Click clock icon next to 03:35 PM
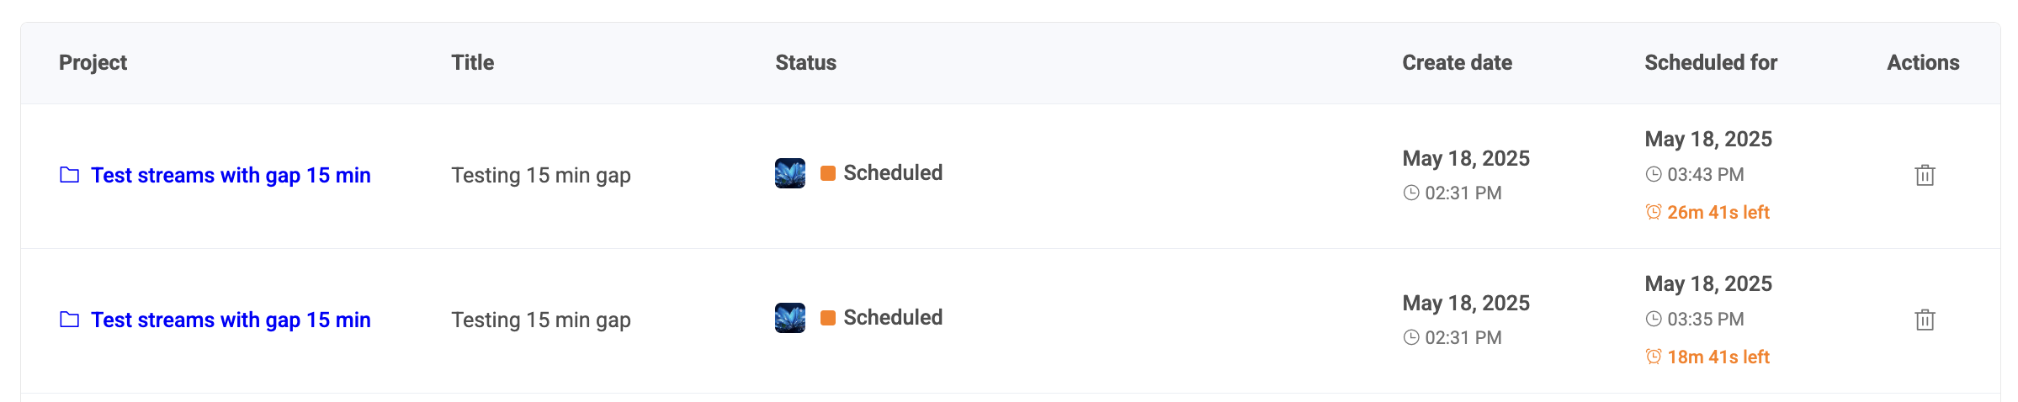Screen dimensions: 2018x402 (1654, 319)
